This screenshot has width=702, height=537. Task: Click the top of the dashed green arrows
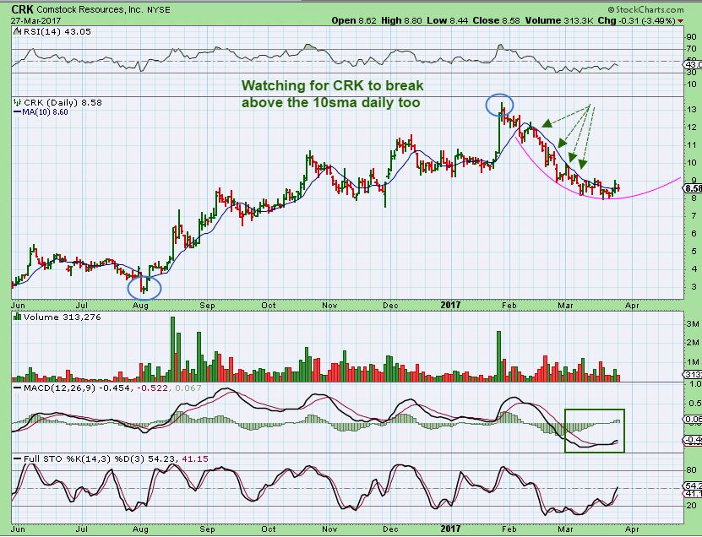click(x=590, y=106)
